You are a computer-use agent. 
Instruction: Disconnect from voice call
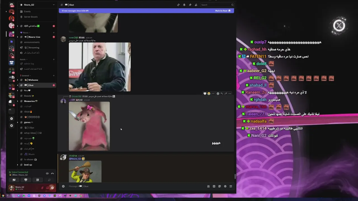tap(52, 173)
